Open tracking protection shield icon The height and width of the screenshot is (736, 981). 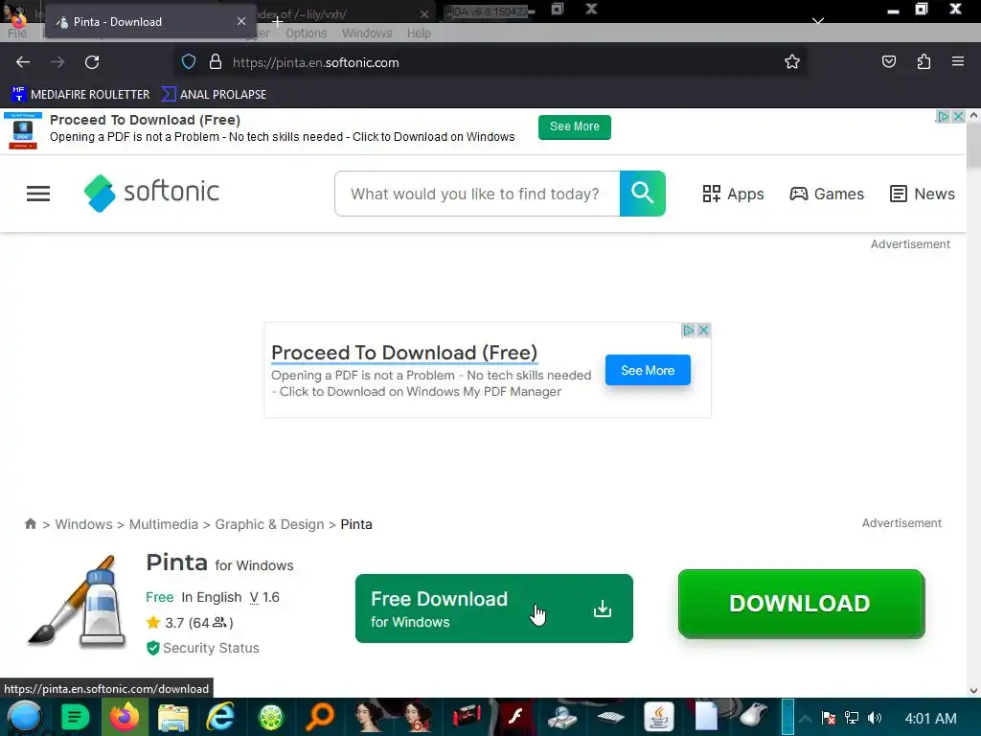(x=189, y=62)
